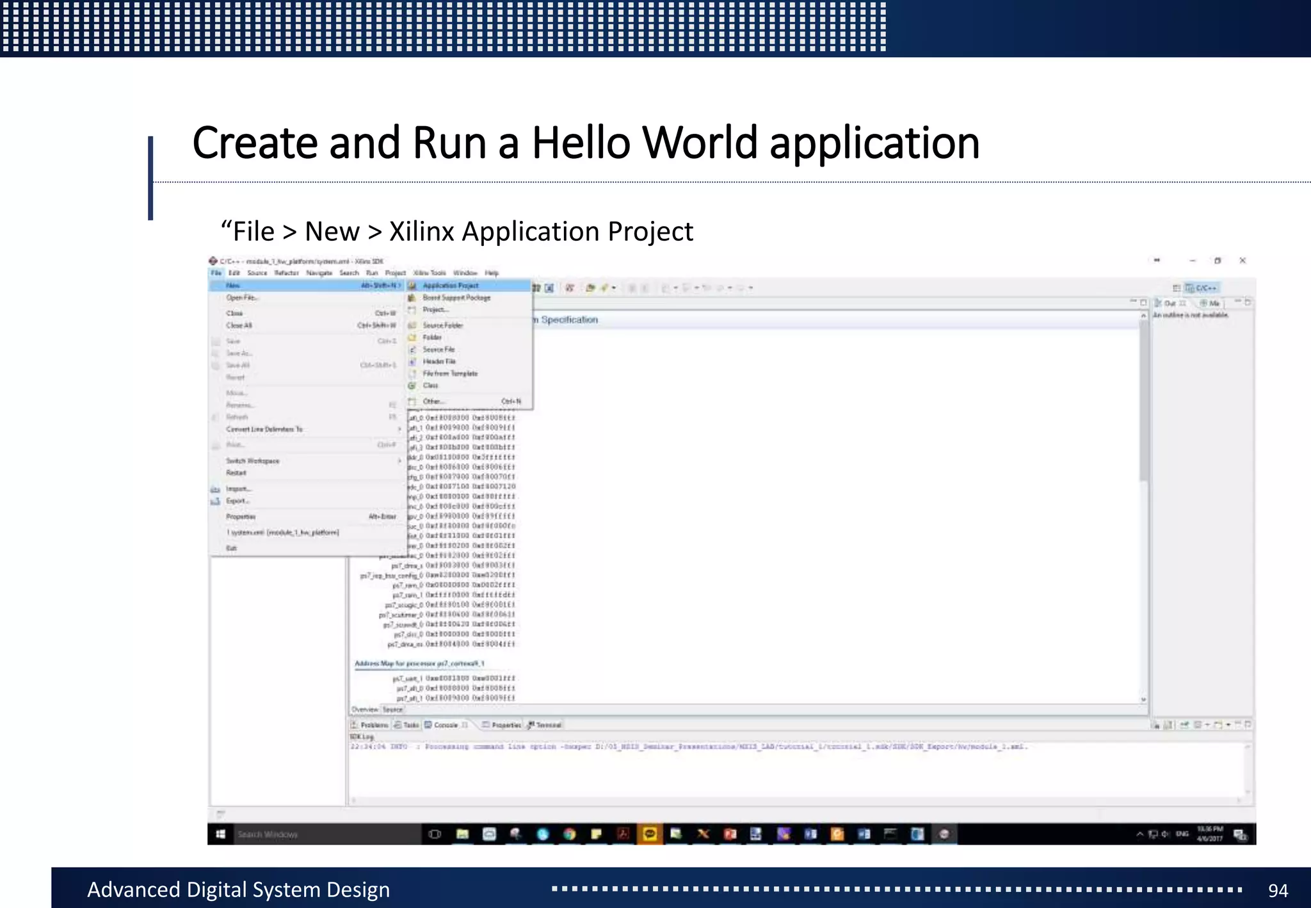The width and height of the screenshot is (1311, 908).
Task: Open the Xilinx Tools menu
Action: click(430, 273)
